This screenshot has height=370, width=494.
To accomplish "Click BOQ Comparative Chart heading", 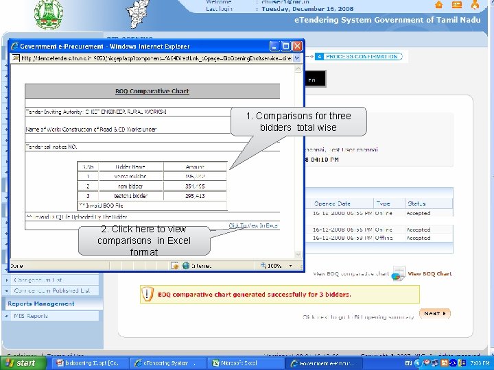I will click(x=152, y=91).
